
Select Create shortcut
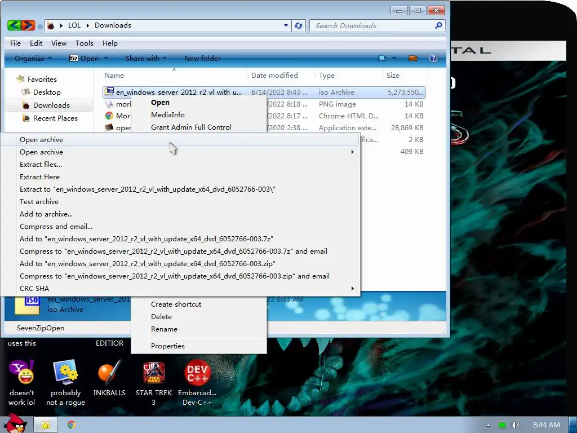[199, 304]
